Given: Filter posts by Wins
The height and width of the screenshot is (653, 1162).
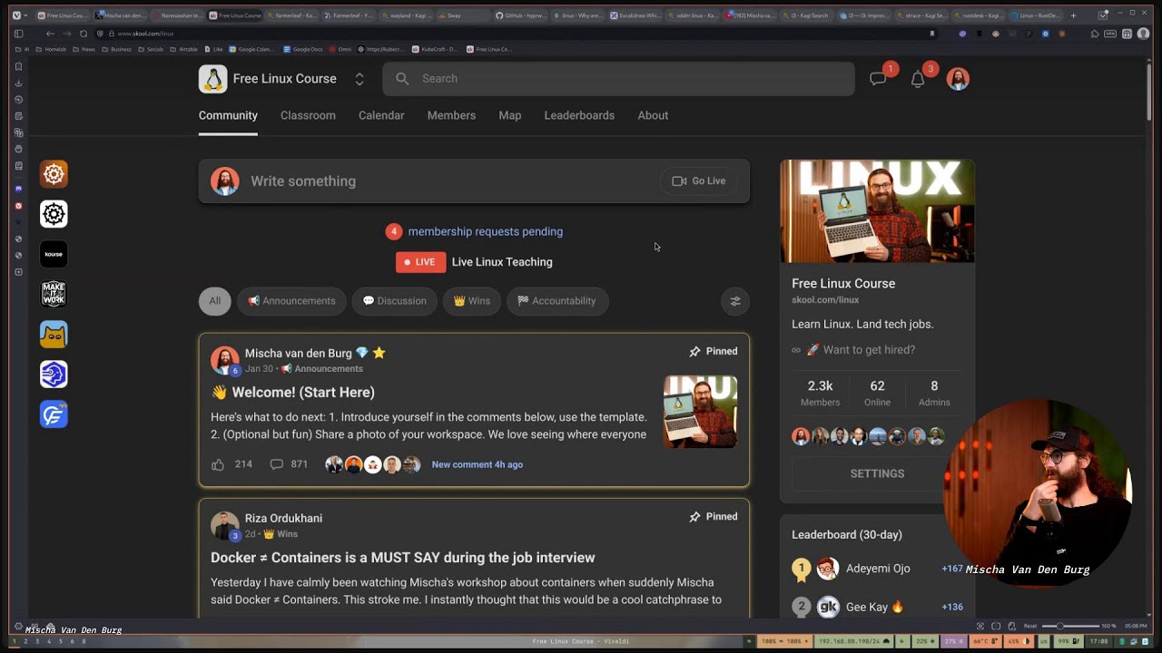Looking at the screenshot, I should [x=471, y=301].
